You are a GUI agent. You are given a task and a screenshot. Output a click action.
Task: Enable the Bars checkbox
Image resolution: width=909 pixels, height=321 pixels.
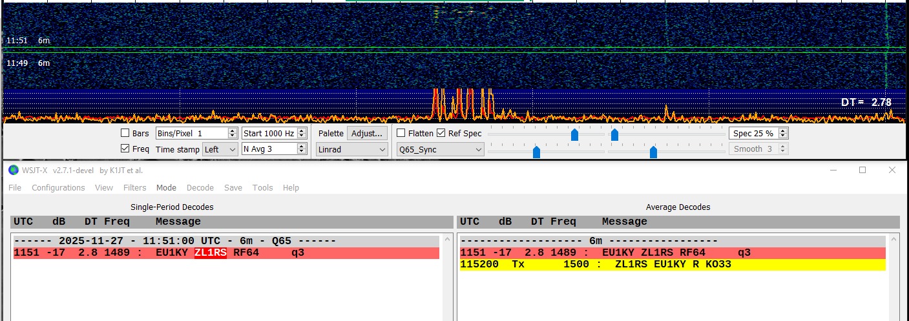(x=125, y=134)
